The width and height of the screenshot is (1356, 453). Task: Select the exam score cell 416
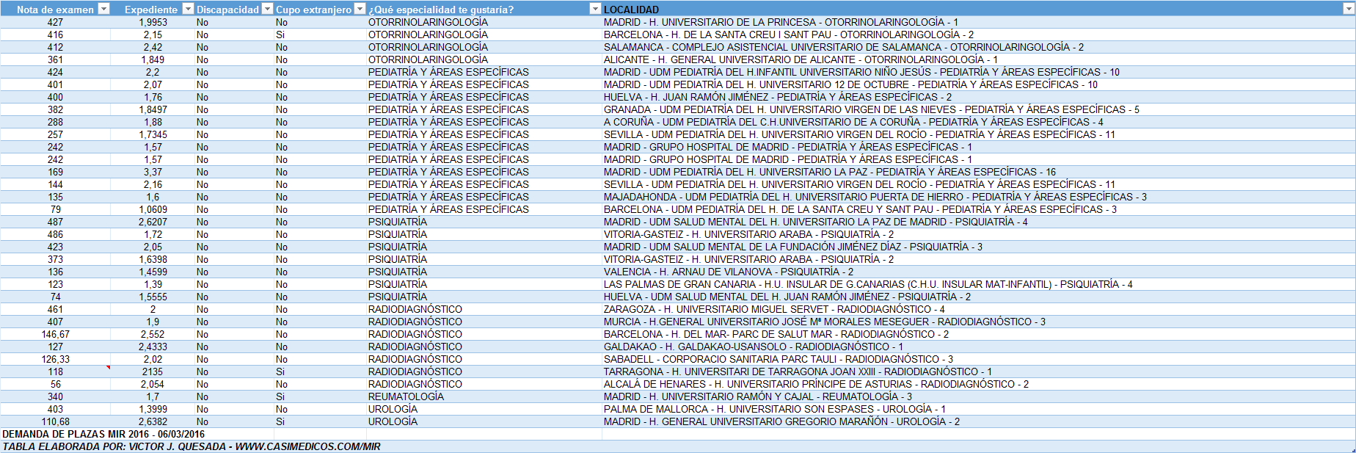pyautogui.click(x=55, y=35)
